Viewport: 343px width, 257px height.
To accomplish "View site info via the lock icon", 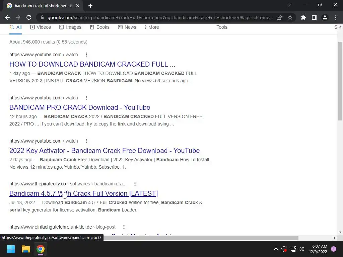I will coord(42,17).
